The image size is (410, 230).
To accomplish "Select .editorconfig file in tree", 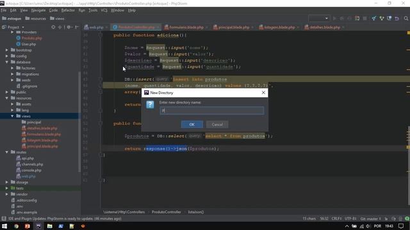I will (24, 200).
